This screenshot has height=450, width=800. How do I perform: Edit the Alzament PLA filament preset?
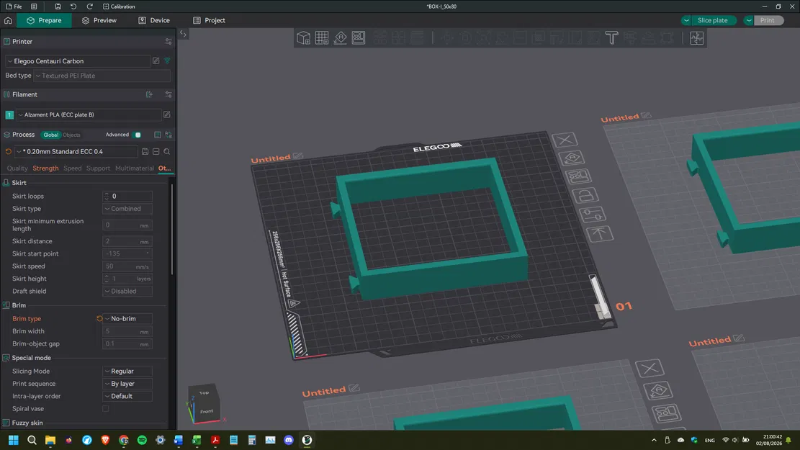(x=167, y=114)
